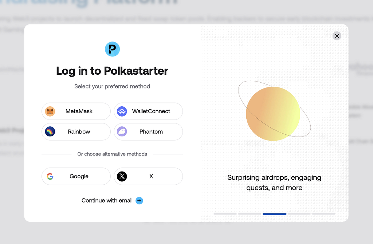Click the Rainbow wallet icon
Viewport: 373px width, 244px height.
tap(50, 131)
